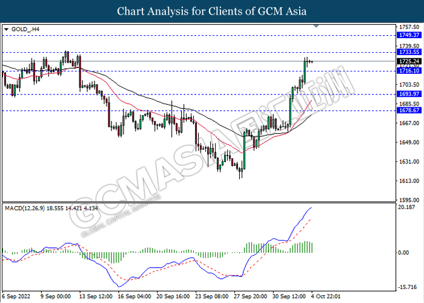424x303 pixels.
Task: Click the lowest candlestick wick near 1613
Action: [240, 173]
